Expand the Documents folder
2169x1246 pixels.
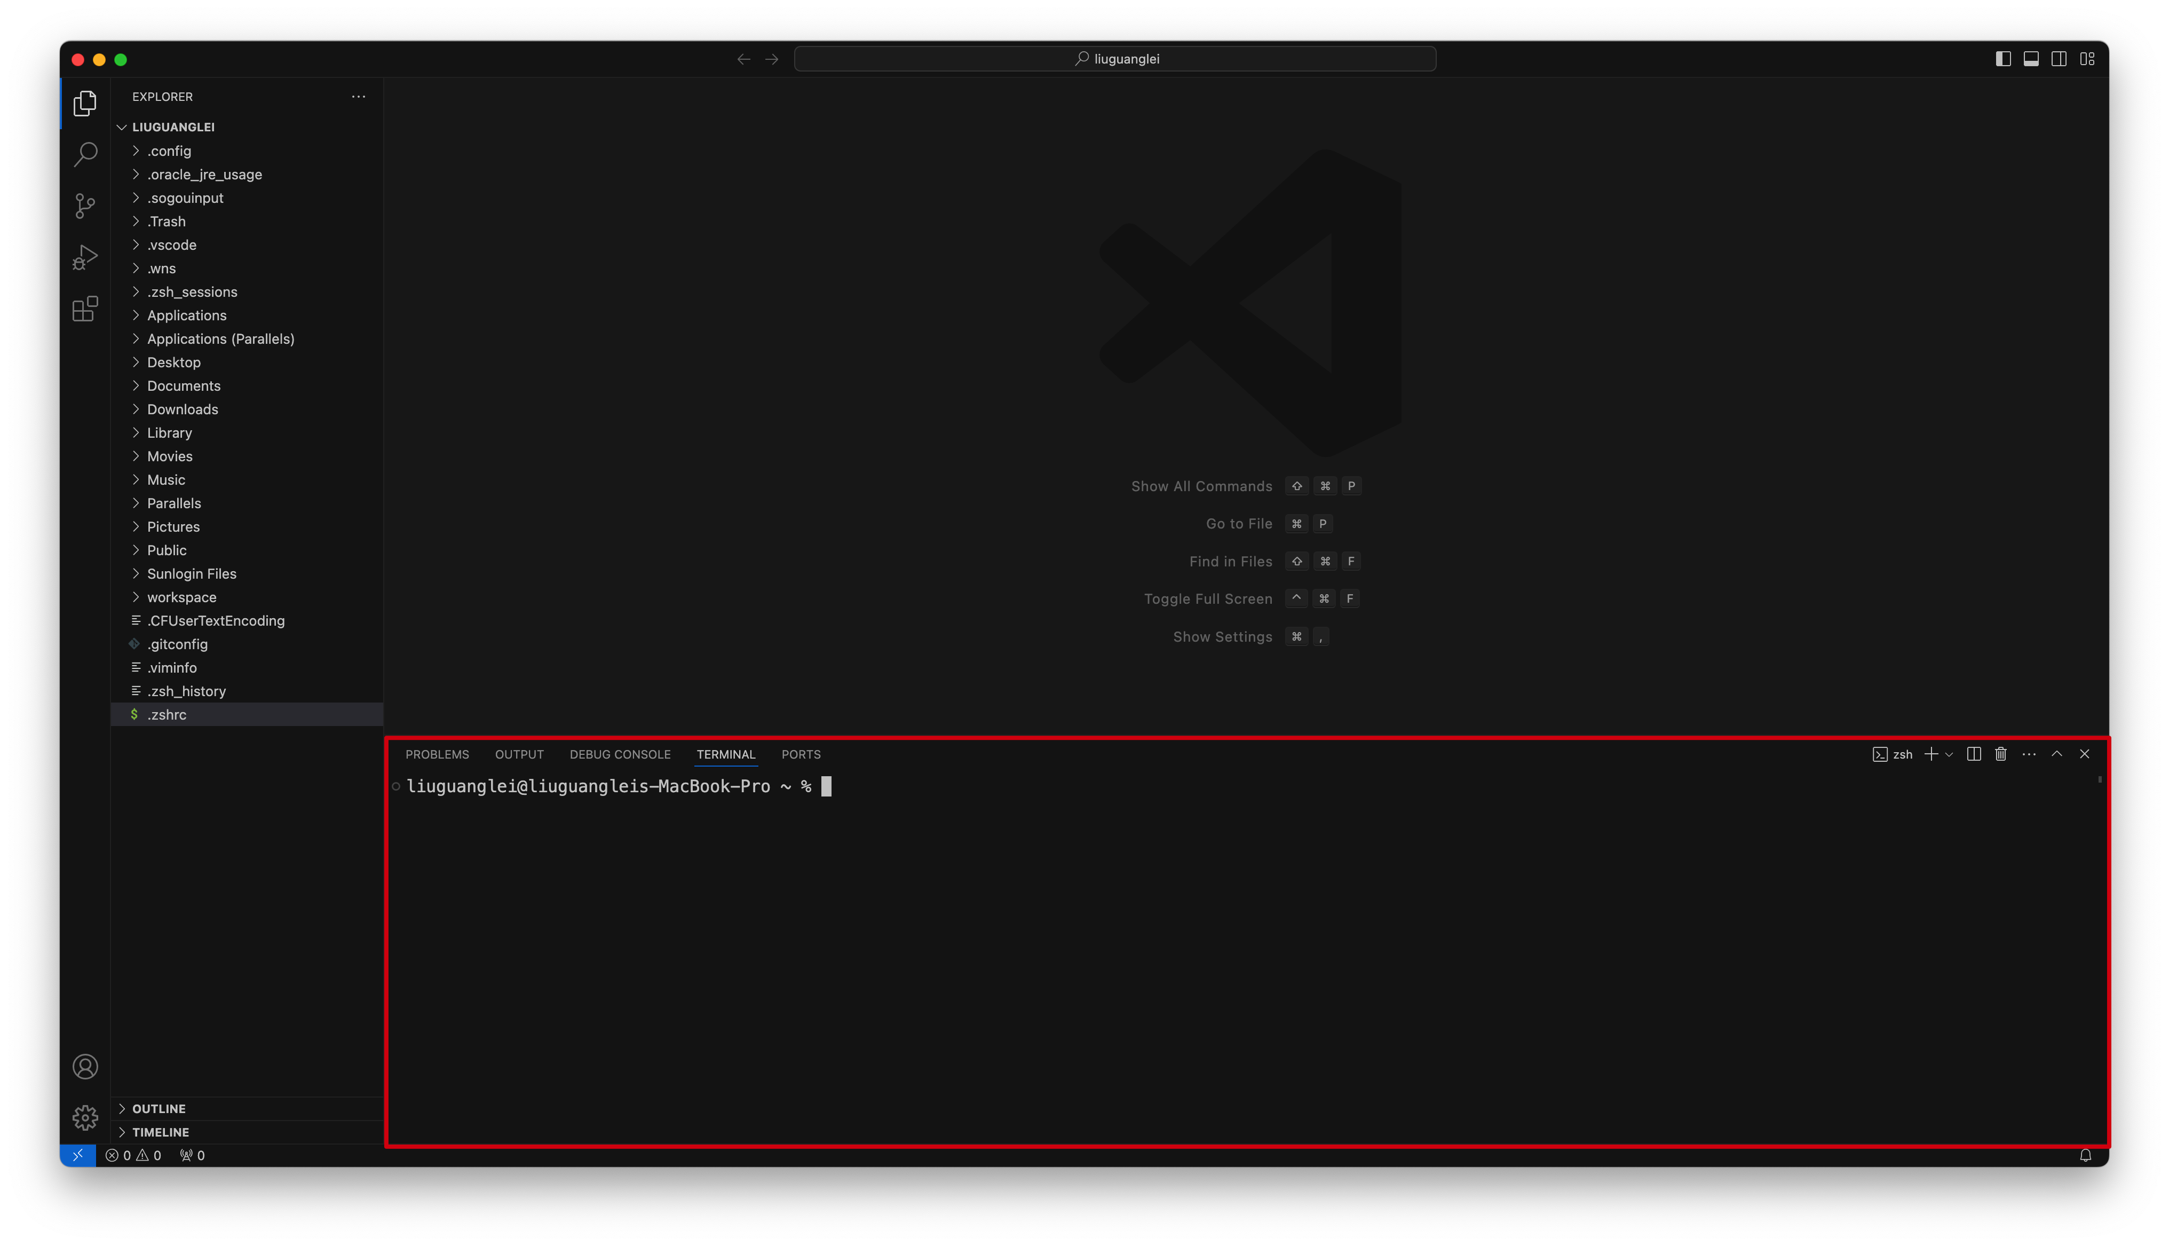tap(183, 386)
